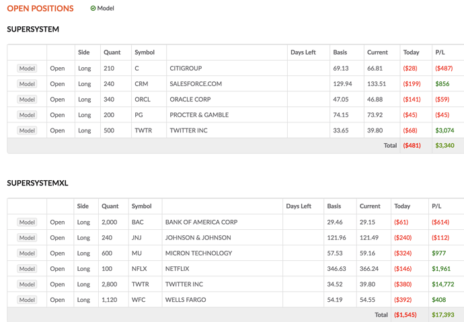
Task: Click Model button in Citigroup row
Action: [27, 69]
